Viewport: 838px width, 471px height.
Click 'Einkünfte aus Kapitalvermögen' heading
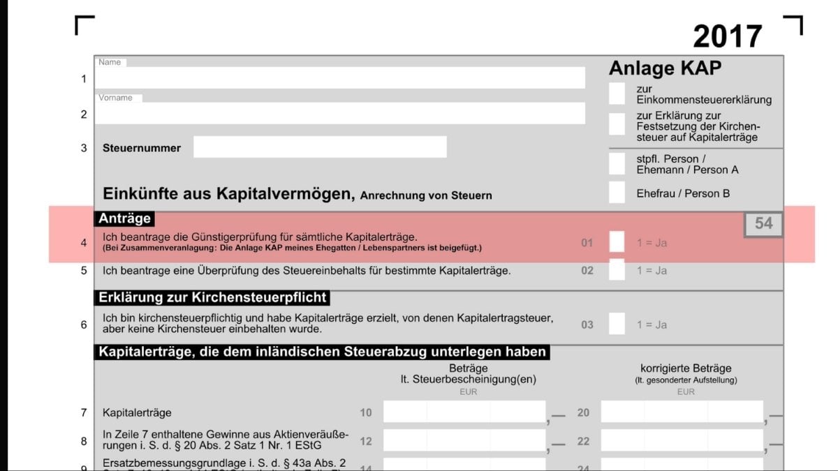point(230,194)
